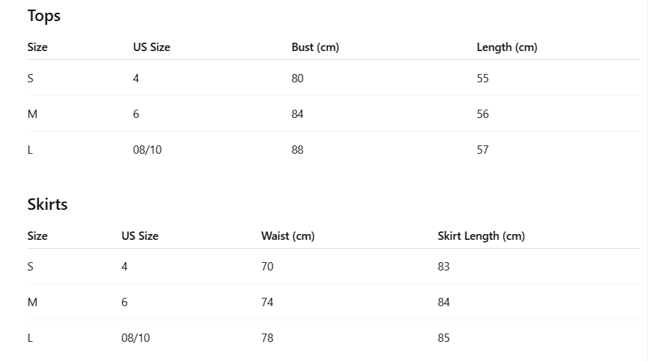Click the Length (cm) header in Tops table
This screenshot has width=648, height=361.
coord(507,47)
